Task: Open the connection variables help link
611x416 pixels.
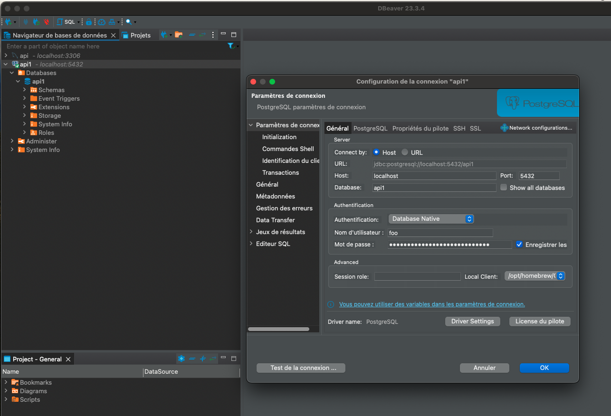Action: pyautogui.click(x=431, y=304)
